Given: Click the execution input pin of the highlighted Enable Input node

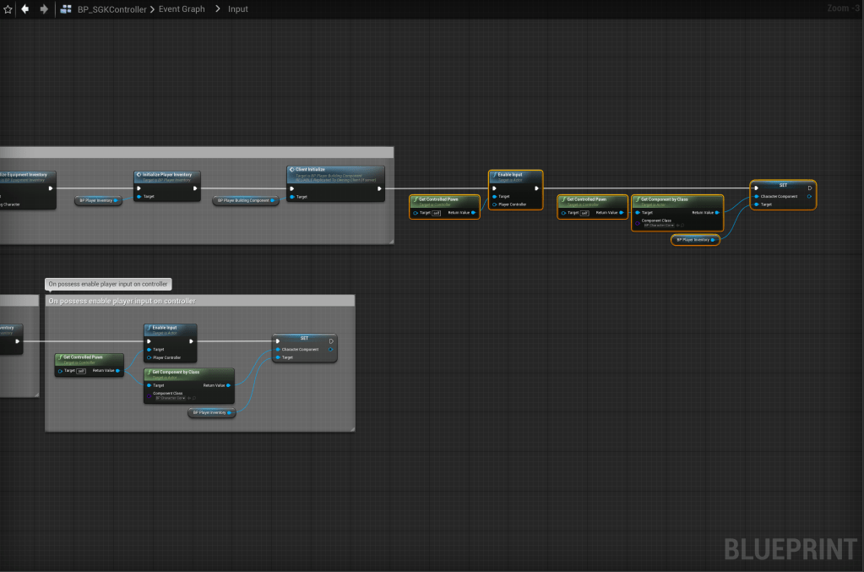Looking at the screenshot, I should (x=494, y=188).
